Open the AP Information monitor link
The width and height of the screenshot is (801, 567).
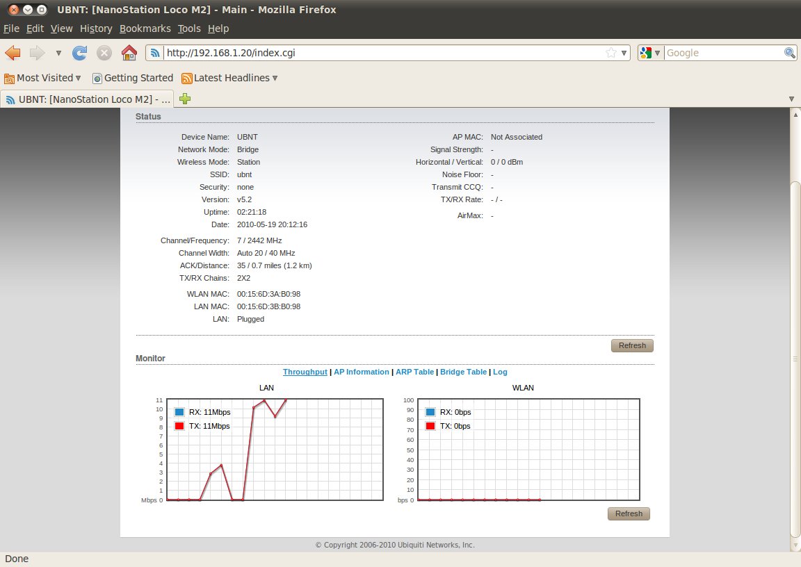point(361,372)
